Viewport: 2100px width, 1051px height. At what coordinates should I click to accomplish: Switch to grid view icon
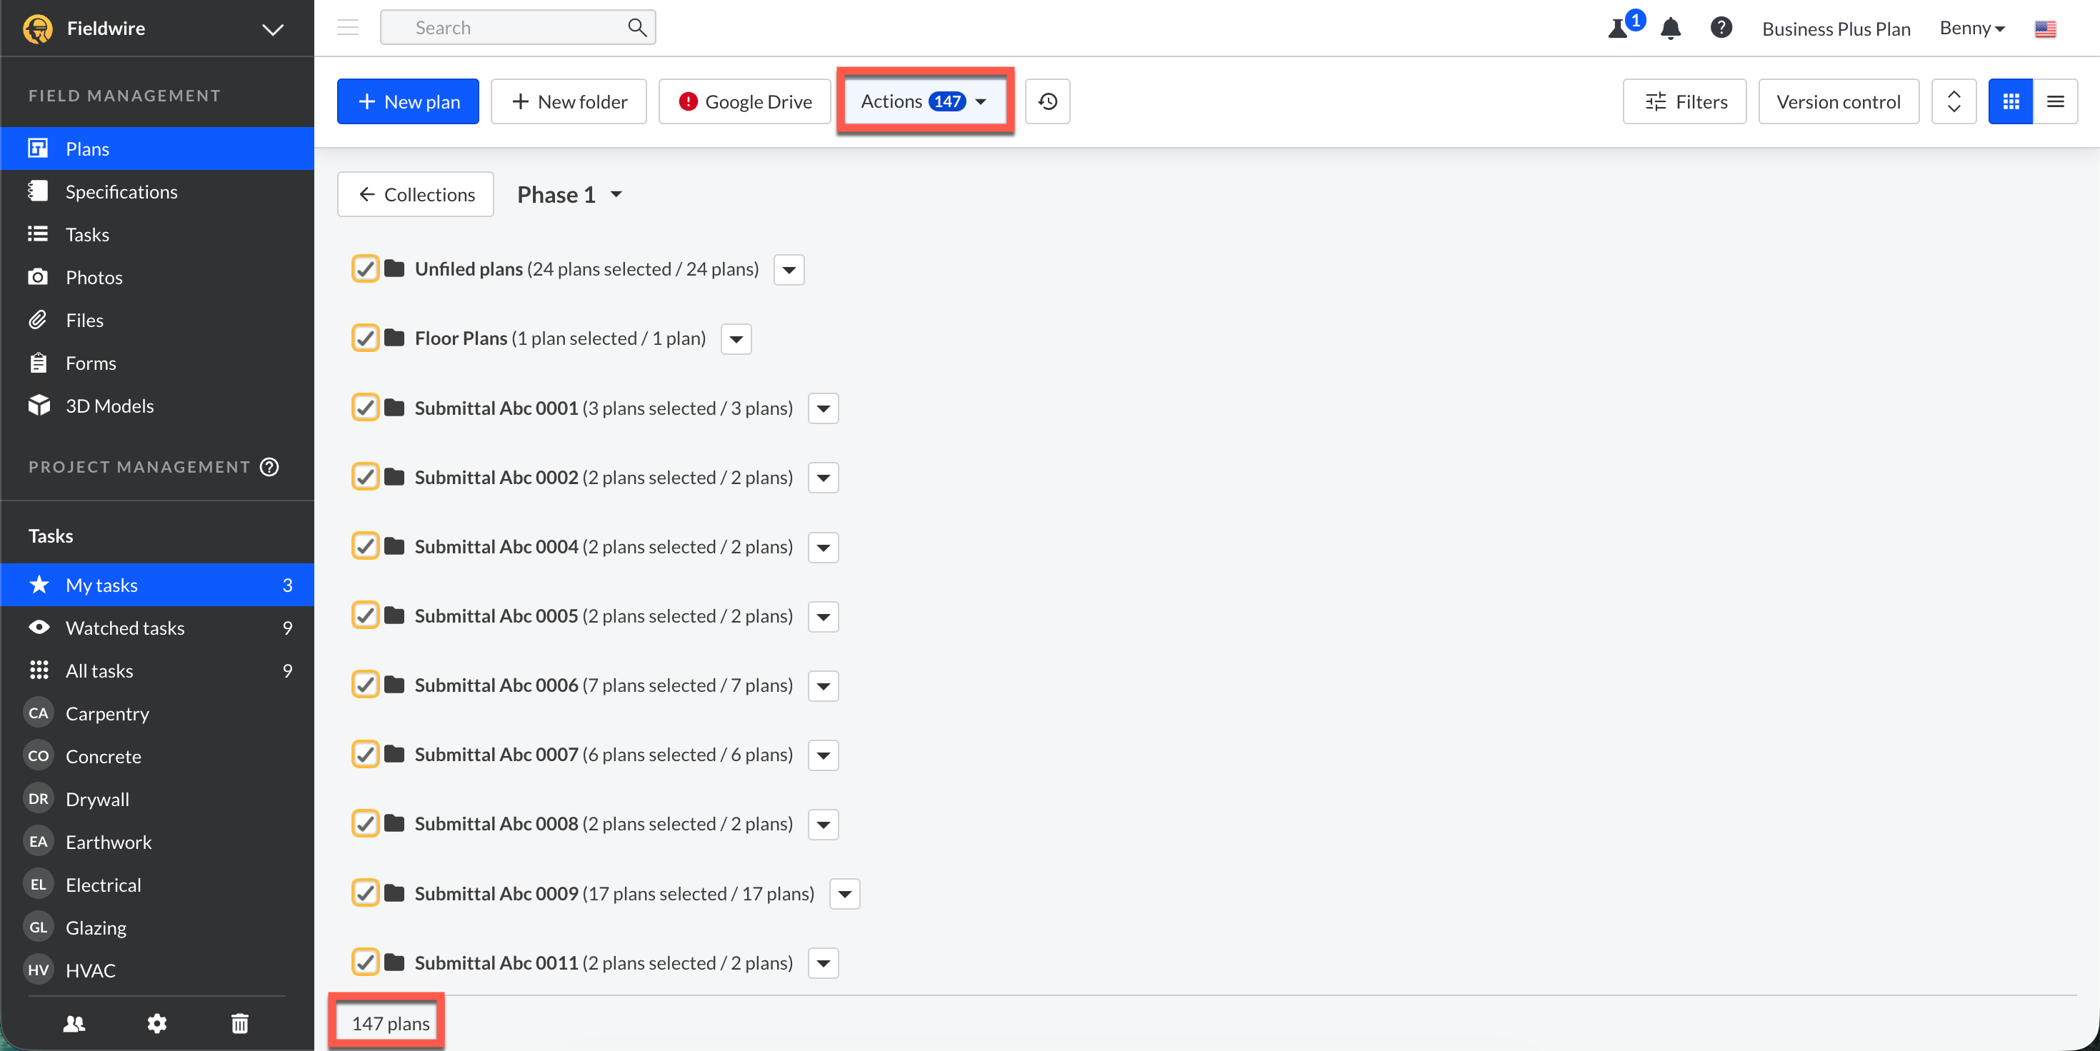2010,102
